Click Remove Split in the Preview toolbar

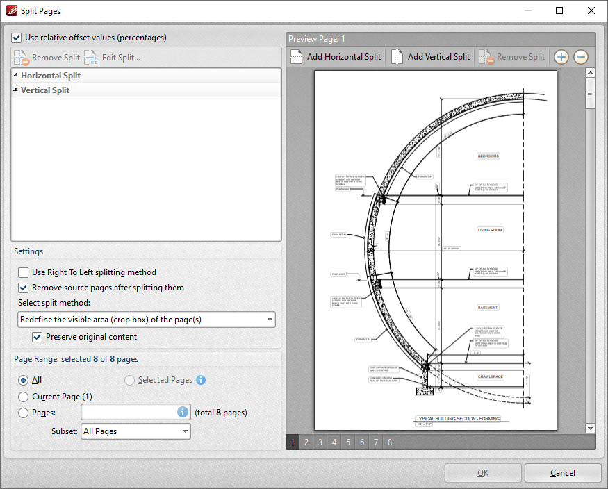tap(512, 56)
